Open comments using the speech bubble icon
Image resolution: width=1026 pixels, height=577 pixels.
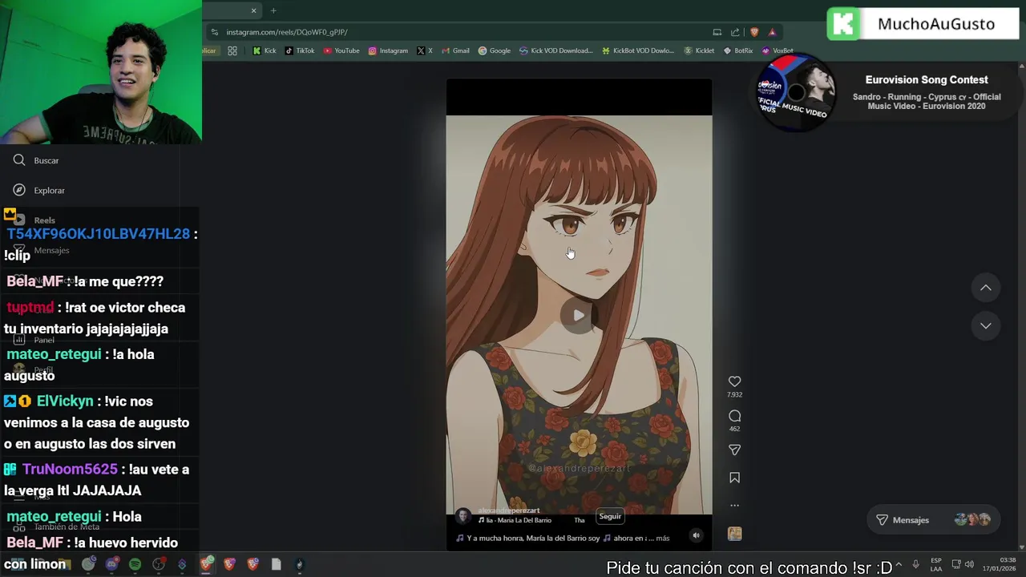734,416
